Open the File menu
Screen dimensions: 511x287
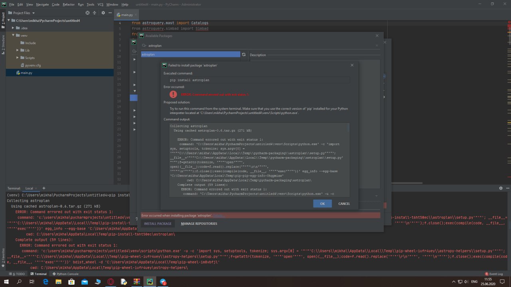[x=11, y=4]
